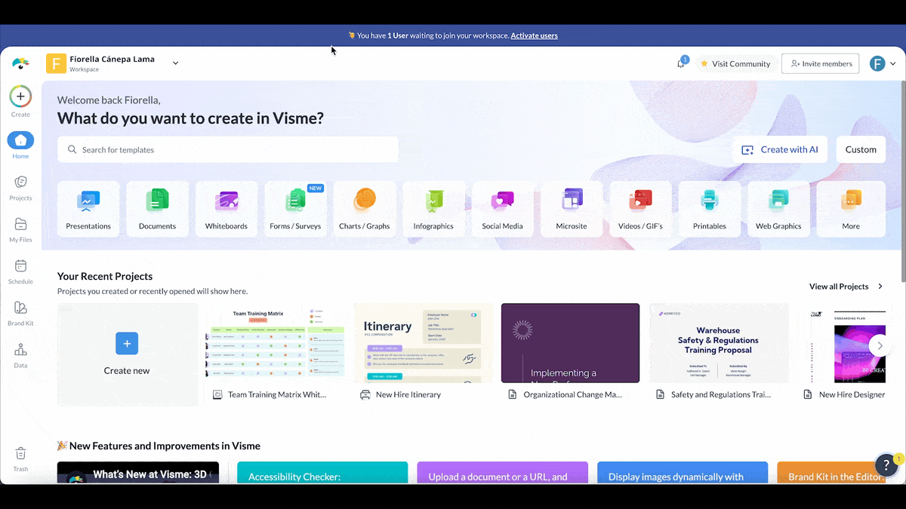Screen dimensions: 906x509
Task: Open the Team Training Matrix Whiteboard thumbnail
Action: click(276, 343)
